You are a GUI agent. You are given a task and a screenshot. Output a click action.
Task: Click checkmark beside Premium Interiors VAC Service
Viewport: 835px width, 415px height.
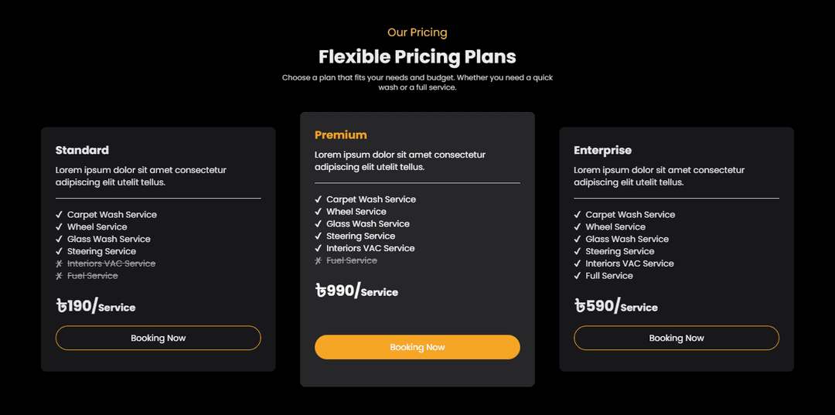point(318,248)
